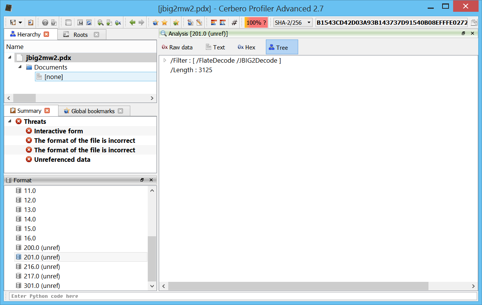Switch to Hex view
This screenshot has height=305, width=482.
tap(247, 47)
